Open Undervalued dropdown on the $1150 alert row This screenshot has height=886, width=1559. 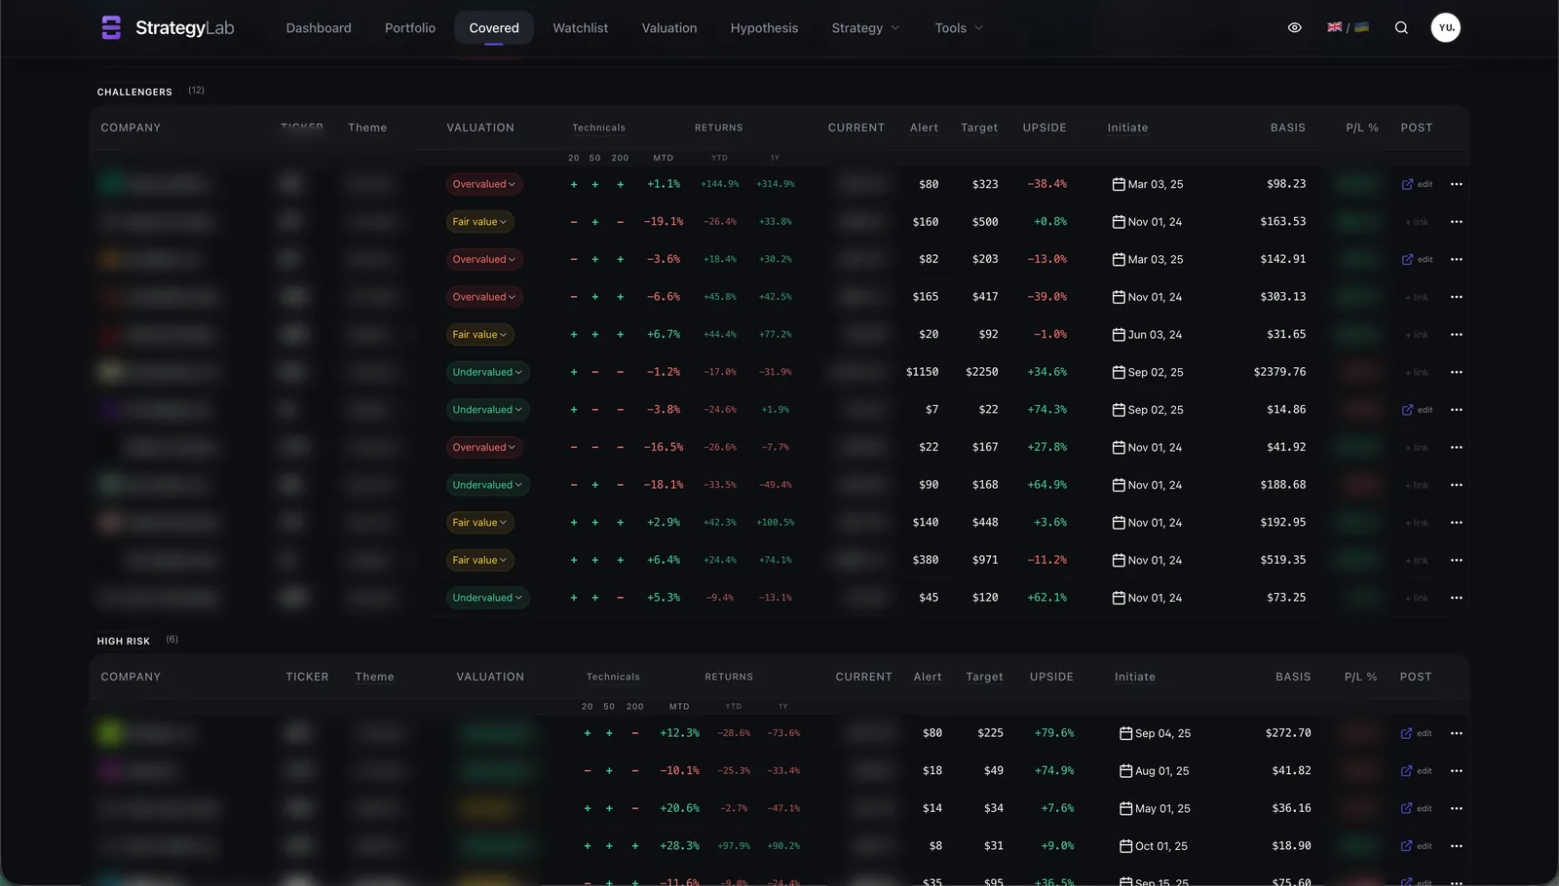tap(487, 372)
